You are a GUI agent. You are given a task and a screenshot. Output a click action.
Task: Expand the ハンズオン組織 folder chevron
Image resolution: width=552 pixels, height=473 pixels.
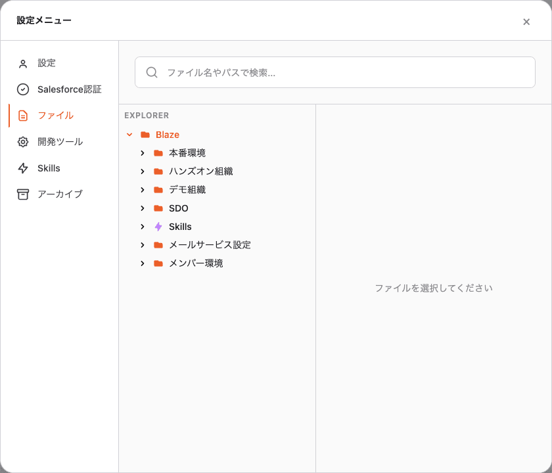pos(142,171)
